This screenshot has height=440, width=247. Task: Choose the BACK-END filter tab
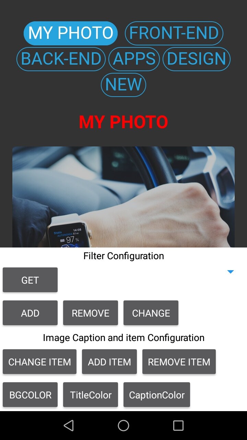coord(61,59)
